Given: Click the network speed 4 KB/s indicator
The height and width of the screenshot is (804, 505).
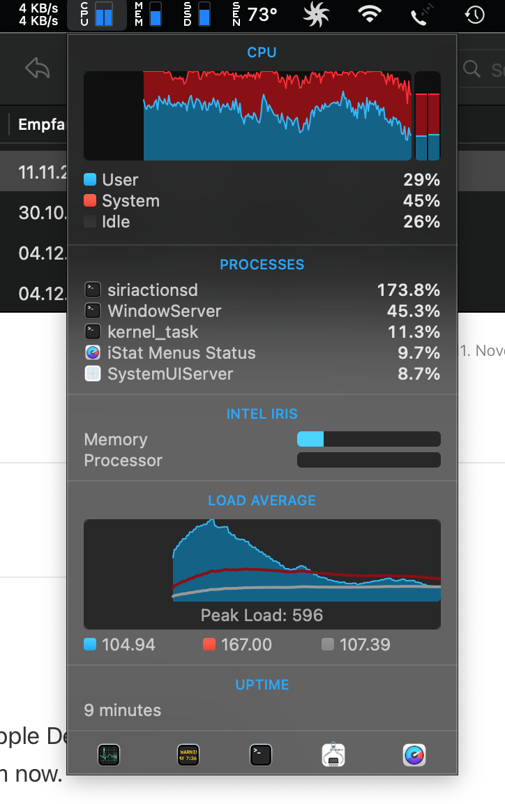Looking at the screenshot, I should tap(38, 15).
